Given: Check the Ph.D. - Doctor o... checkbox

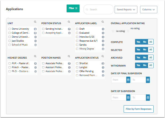Looking at the screenshot, I should point(10,71).
